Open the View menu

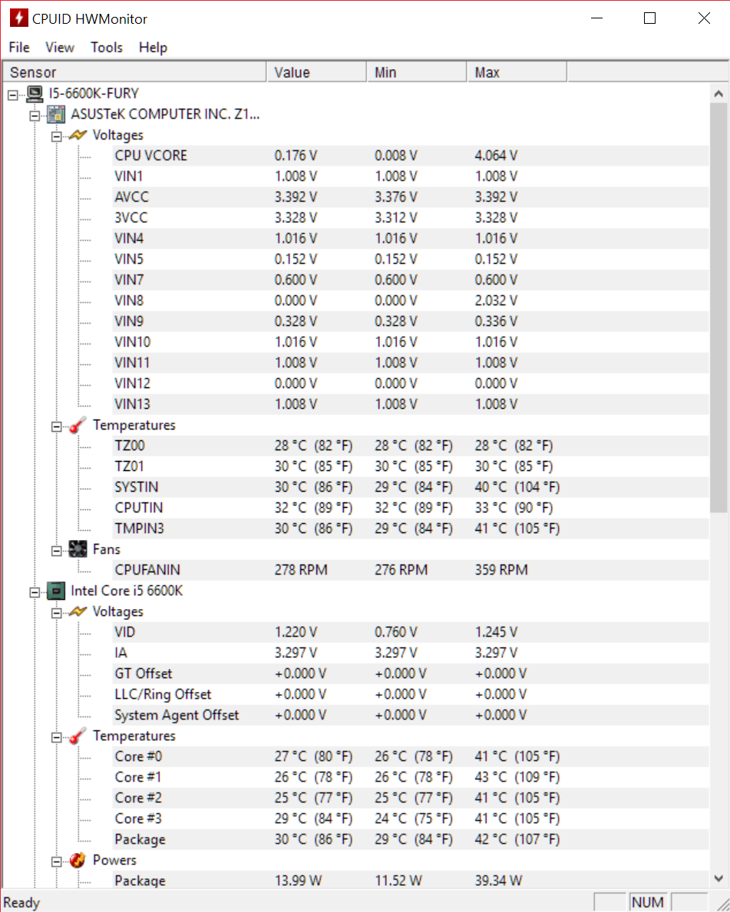(59, 47)
